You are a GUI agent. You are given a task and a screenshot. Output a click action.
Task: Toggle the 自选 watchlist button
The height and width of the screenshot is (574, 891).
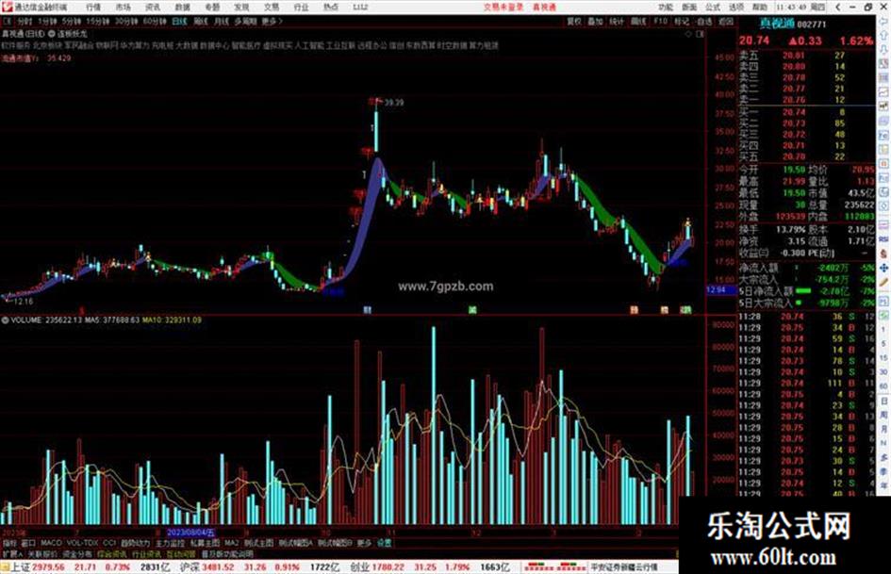704,21
